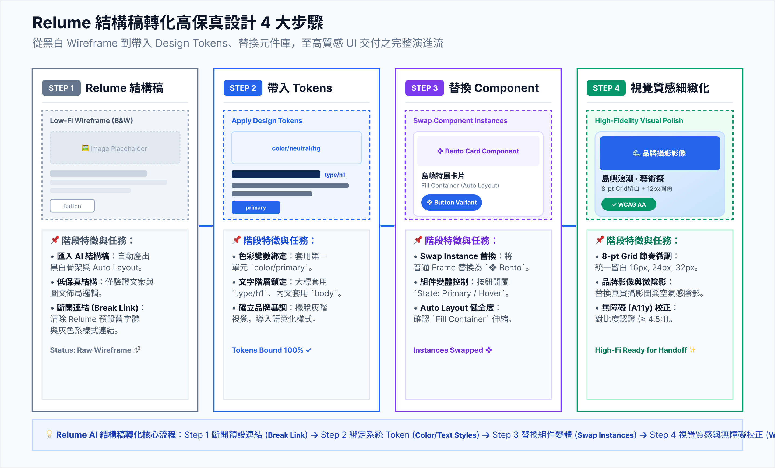Click the Image Placeholder box
The width and height of the screenshot is (775, 468).
click(115, 148)
